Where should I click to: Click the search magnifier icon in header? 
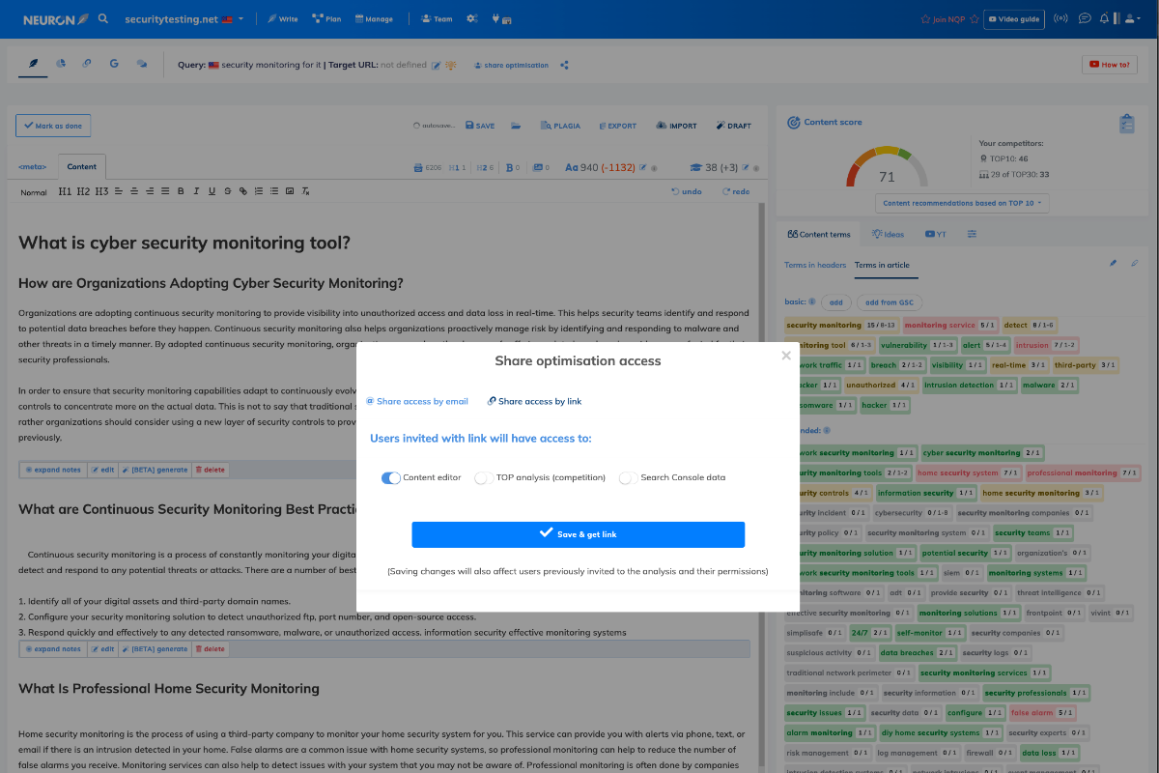(x=103, y=18)
